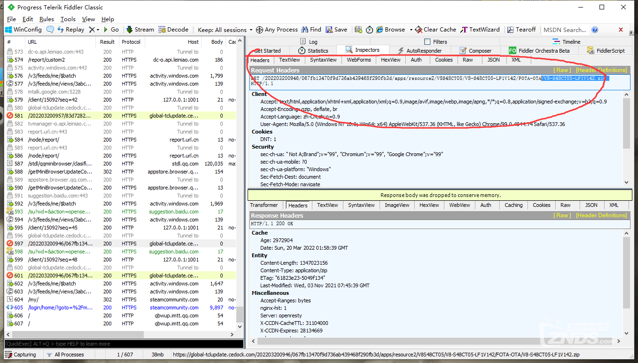Open the FiddlerScript tab
This screenshot has width=638, height=363.
coord(606,50)
